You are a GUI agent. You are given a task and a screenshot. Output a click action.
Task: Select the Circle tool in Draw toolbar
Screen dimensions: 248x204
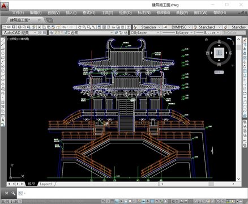[3, 67]
